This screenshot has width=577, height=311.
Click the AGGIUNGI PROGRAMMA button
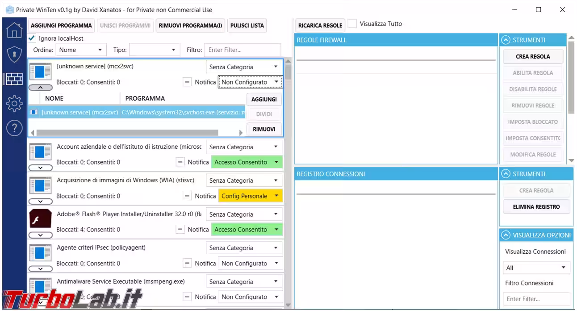point(61,25)
